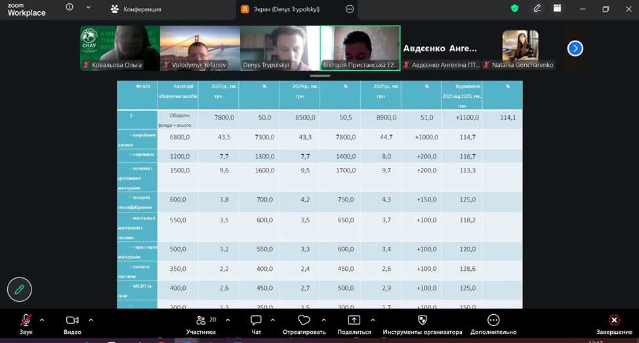Viewport: 639px width, 343px height.
Task: Open the view layout grid icon
Action: [x=558, y=9]
